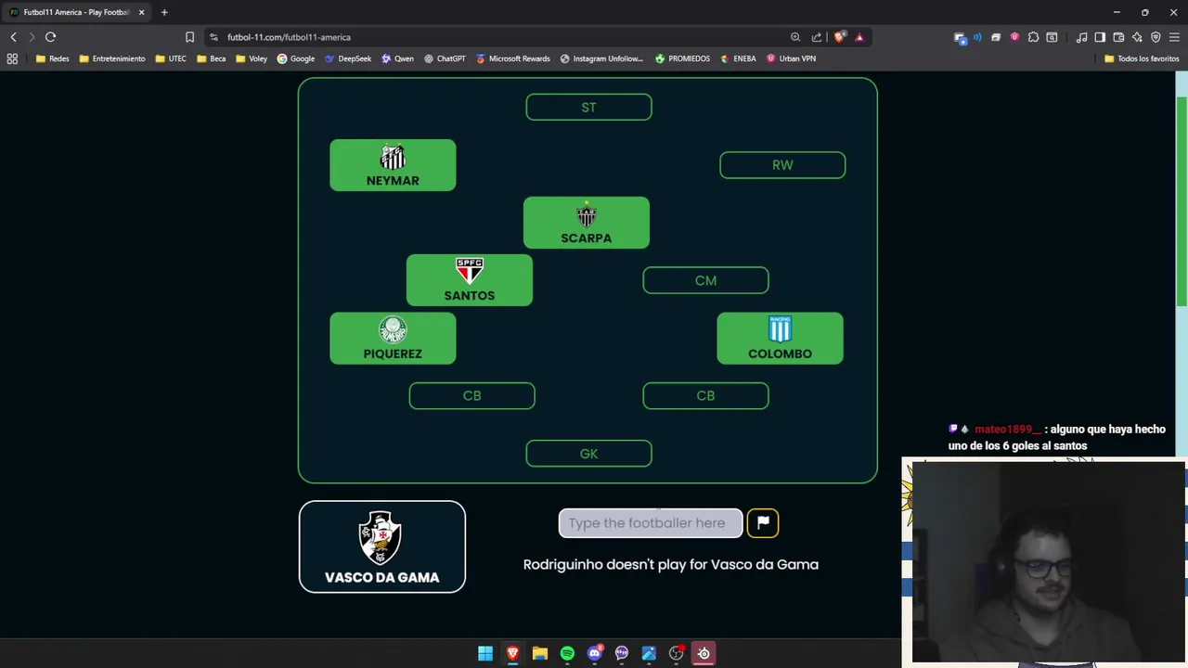Open Brave Shields lion icon

coord(840,37)
